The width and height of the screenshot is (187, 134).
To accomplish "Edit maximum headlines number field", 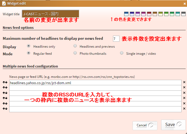I will pyautogui.click(x=116, y=39).
